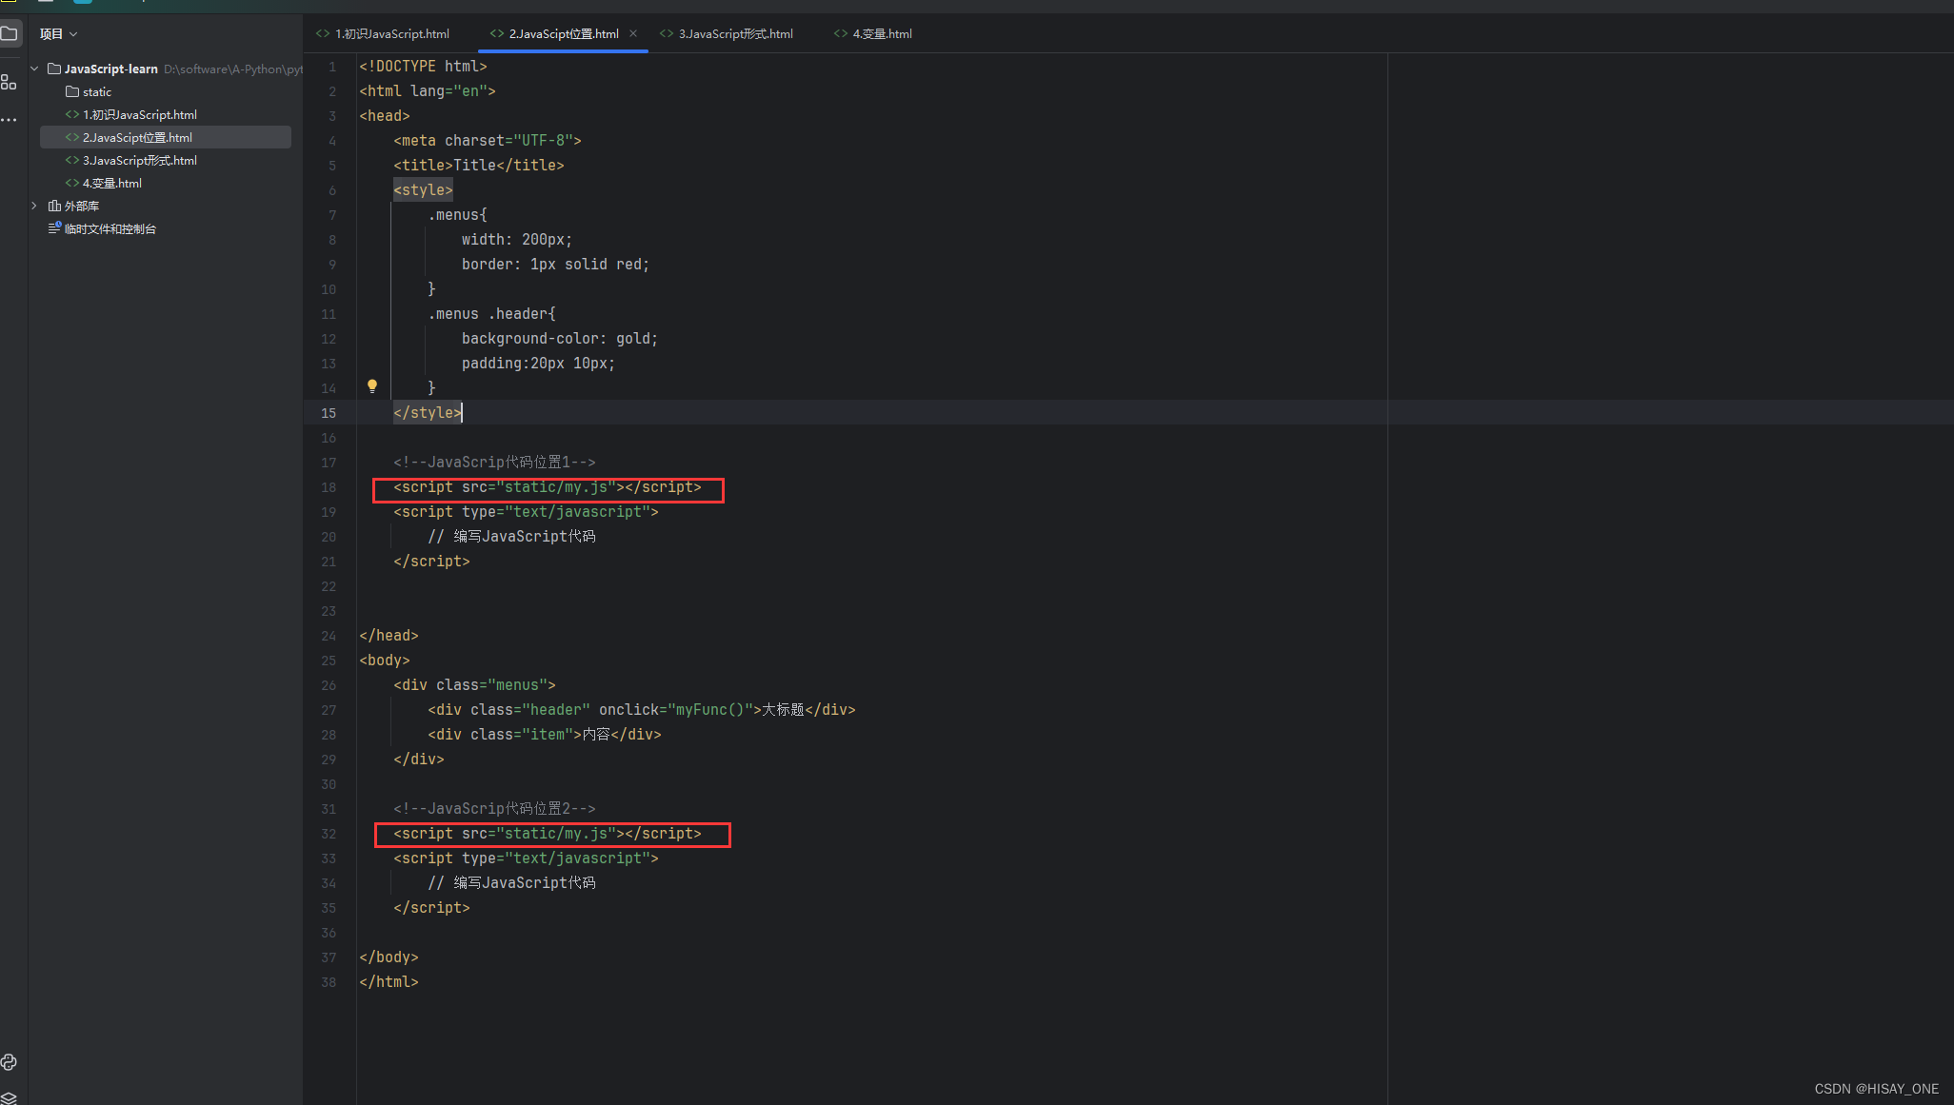Click the opening <style> tag

423,189
